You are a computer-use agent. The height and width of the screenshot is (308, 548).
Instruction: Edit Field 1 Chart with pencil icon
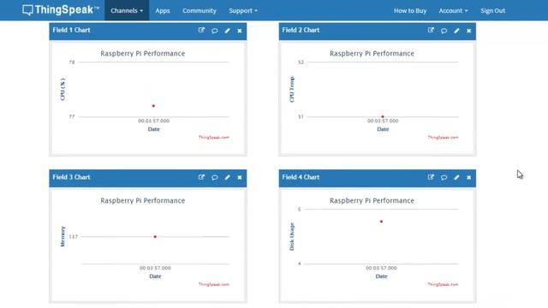coord(227,31)
